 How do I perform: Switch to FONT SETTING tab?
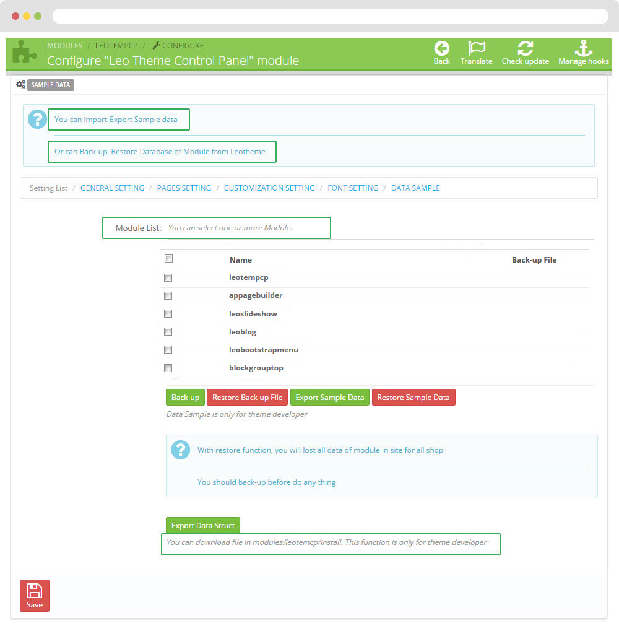click(x=353, y=188)
